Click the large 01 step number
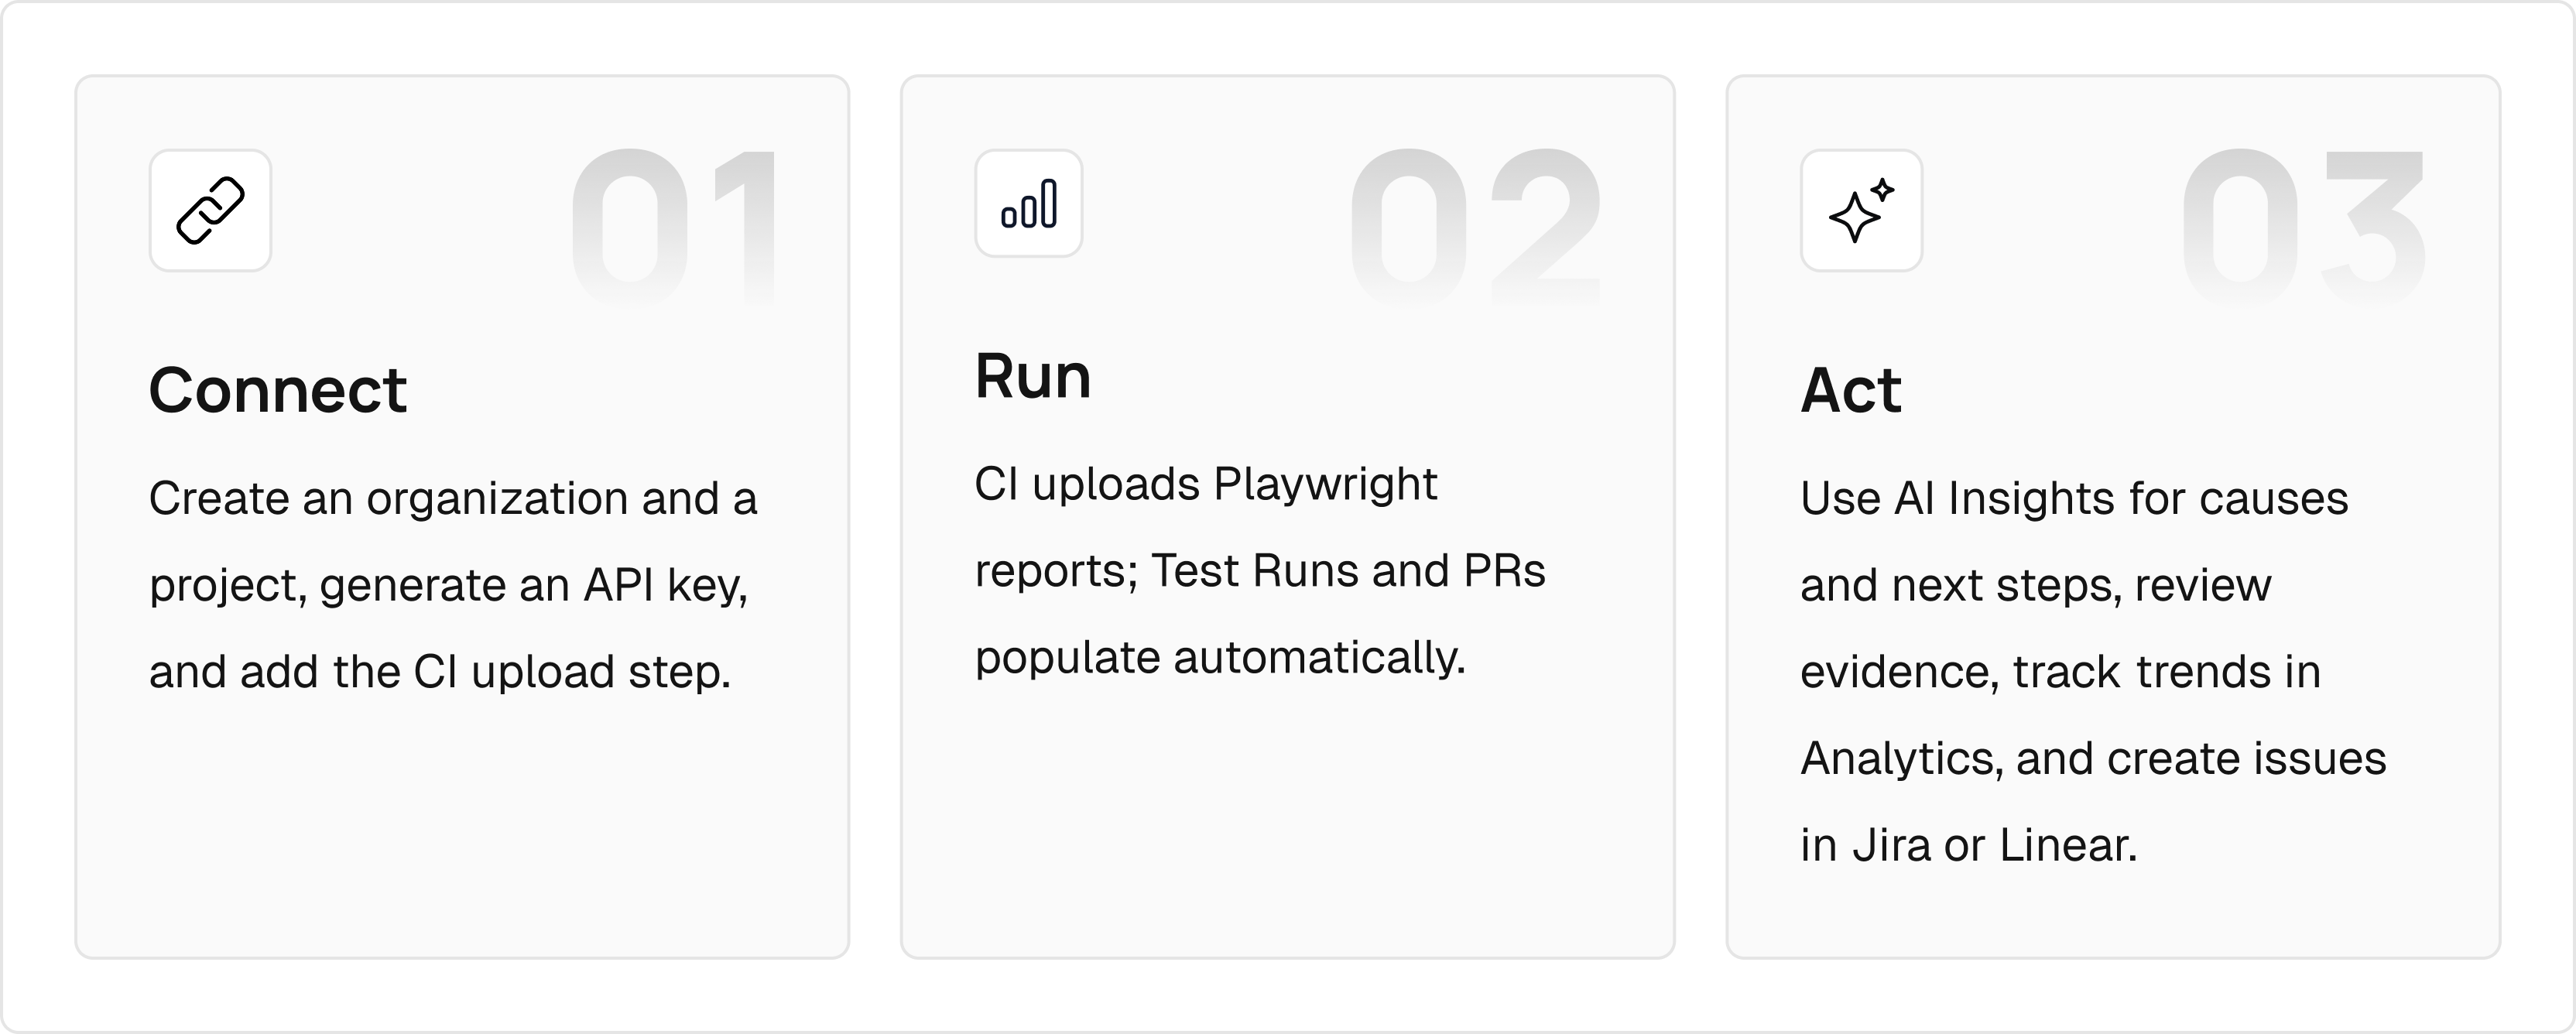 [x=674, y=225]
